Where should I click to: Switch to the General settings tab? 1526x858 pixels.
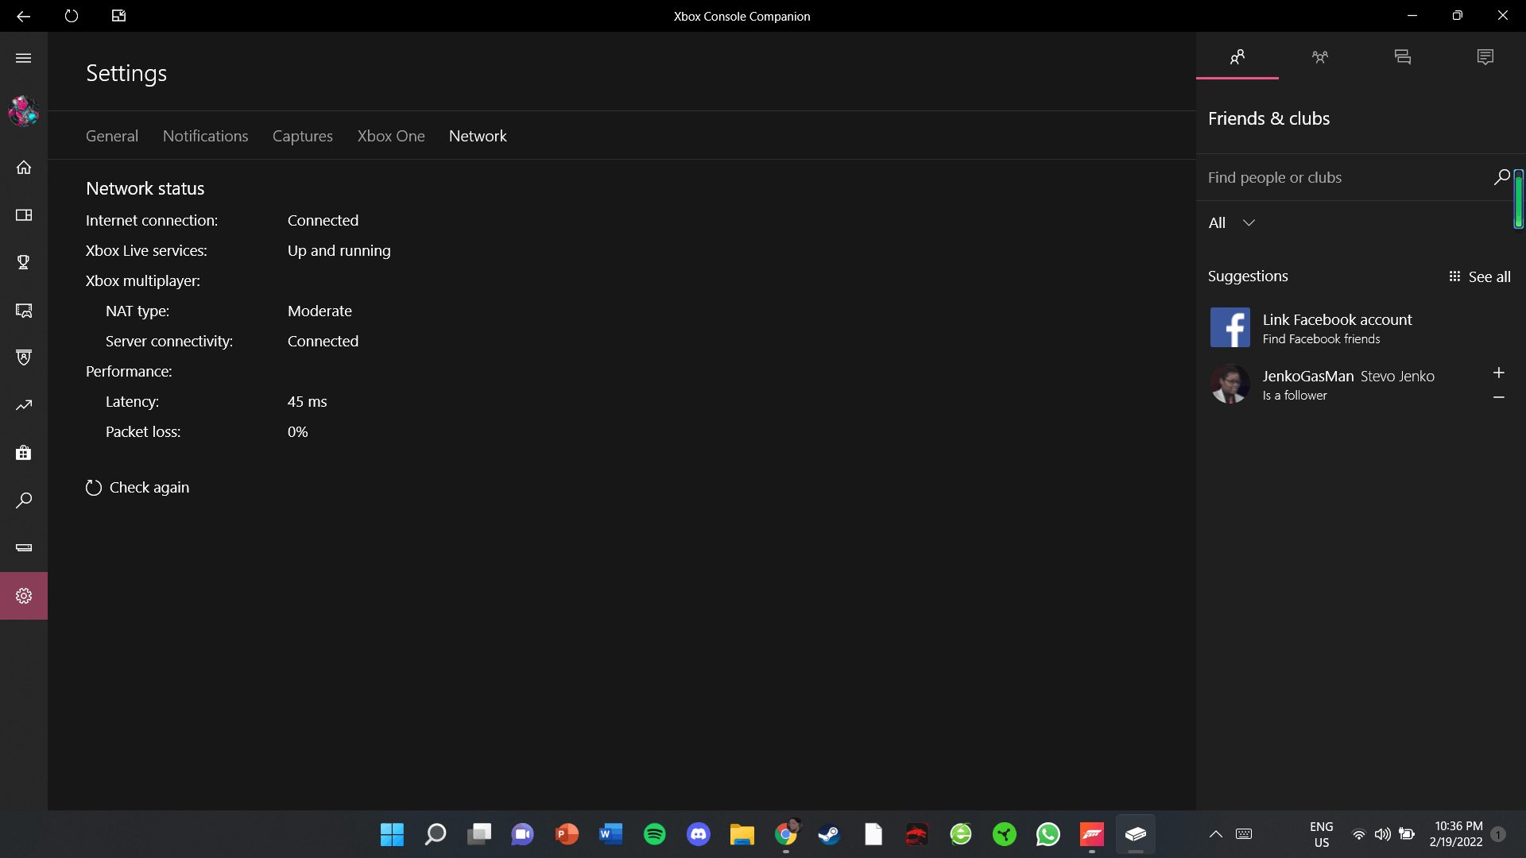point(111,135)
